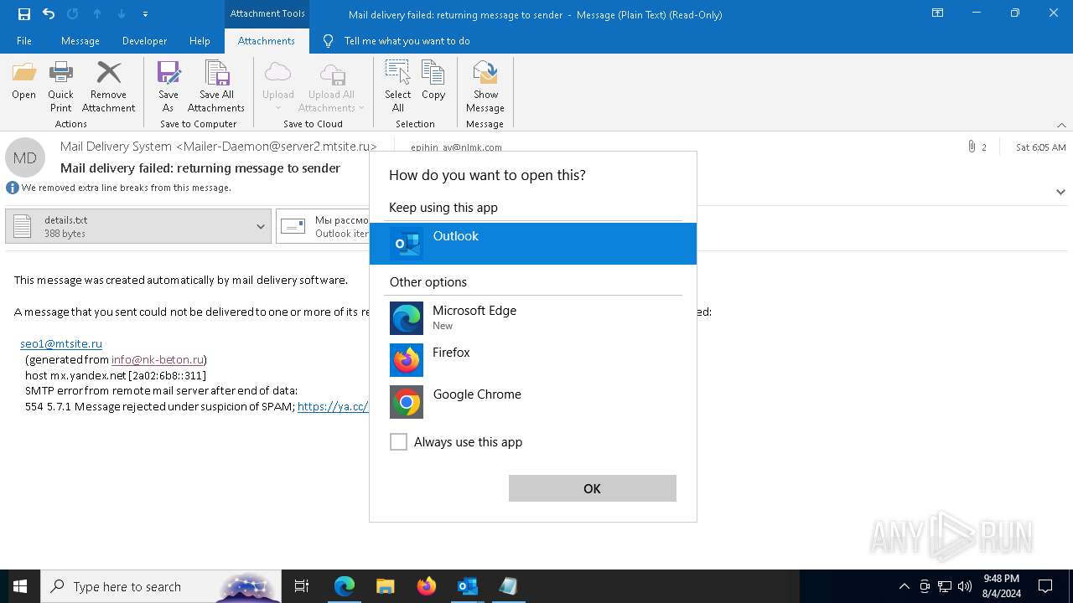The width and height of the screenshot is (1073, 603).
Task: Open details.txt attachment dropdown arrow
Action: [x=261, y=226]
